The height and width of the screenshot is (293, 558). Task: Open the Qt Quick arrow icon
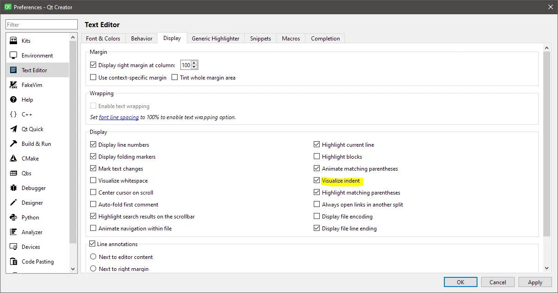[x=13, y=129]
